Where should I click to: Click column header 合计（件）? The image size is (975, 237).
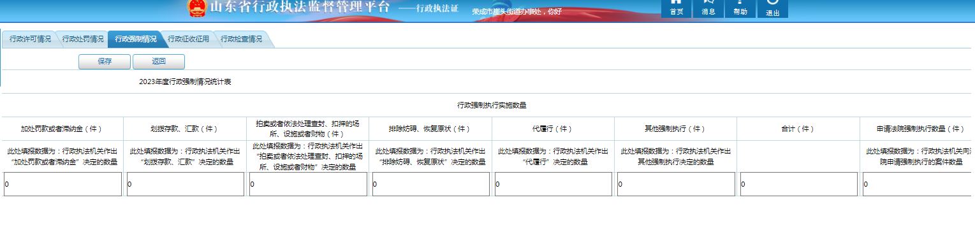tap(798, 129)
